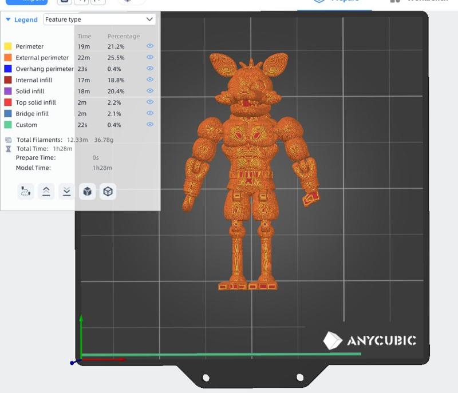
Task: Click the red Top solid infill swatch
Action: 8,102
